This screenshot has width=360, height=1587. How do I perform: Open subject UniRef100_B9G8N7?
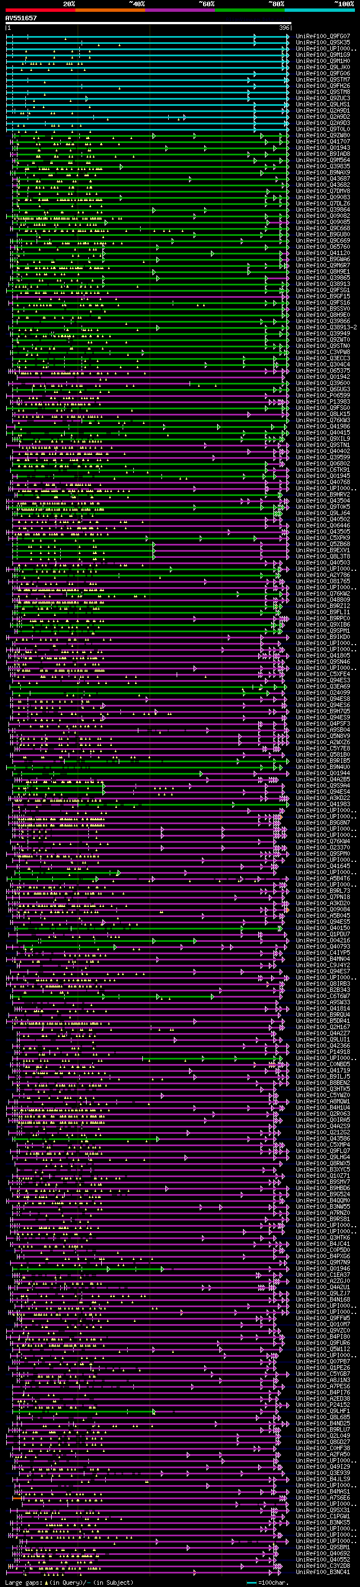pyautogui.click(x=322, y=822)
